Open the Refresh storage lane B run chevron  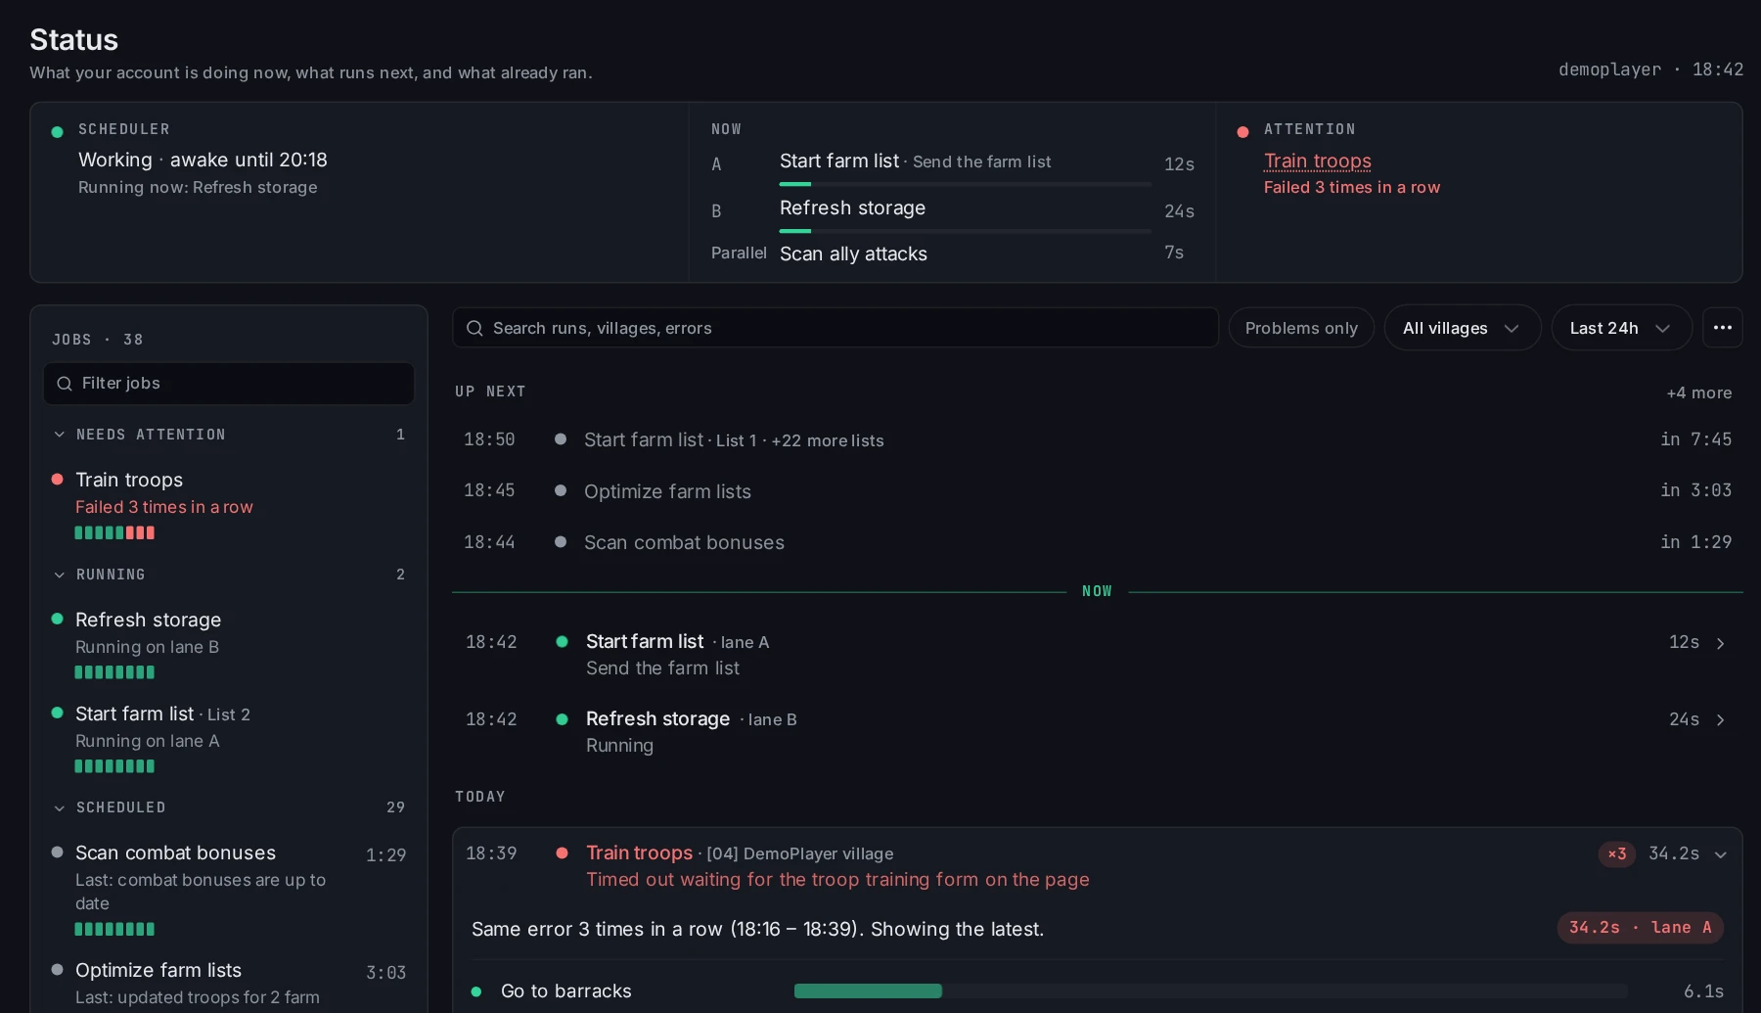tap(1720, 720)
